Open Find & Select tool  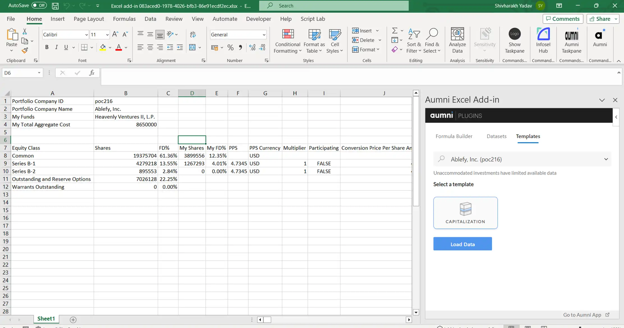(432, 41)
